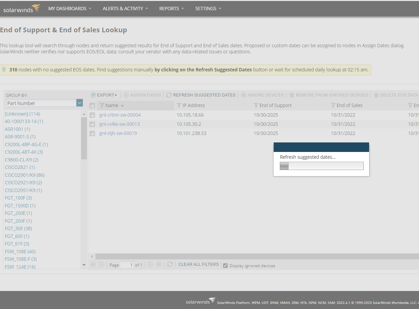419x309 pixels.
Task: Go to previous page of grid
Action: tap(101, 264)
